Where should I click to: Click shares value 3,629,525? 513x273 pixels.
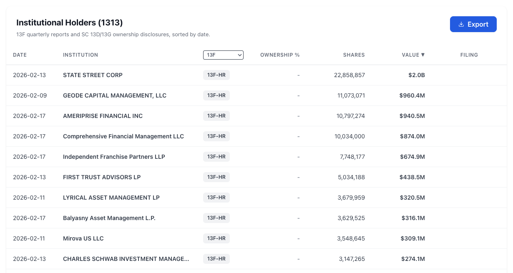[351, 218]
